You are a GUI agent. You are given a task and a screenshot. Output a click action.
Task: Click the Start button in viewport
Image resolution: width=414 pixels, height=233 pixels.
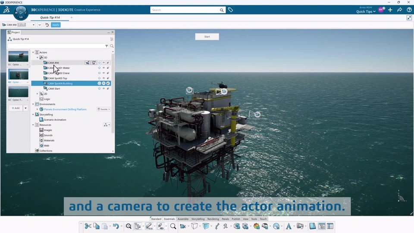[207, 37]
